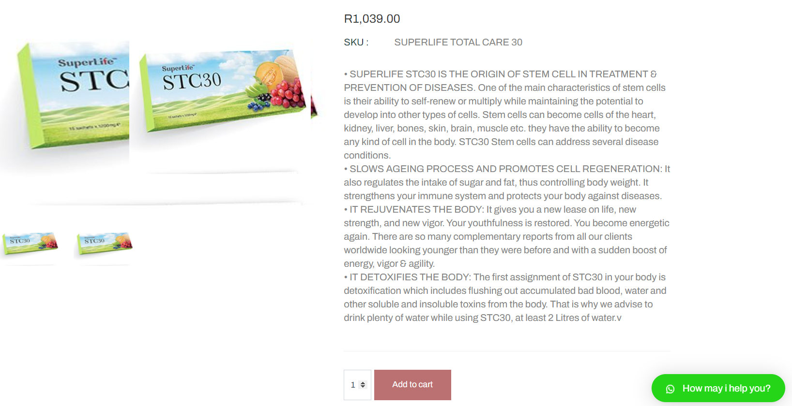Click the stem cell origin heading text
Screen dimensions: 792x406
(499, 74)
